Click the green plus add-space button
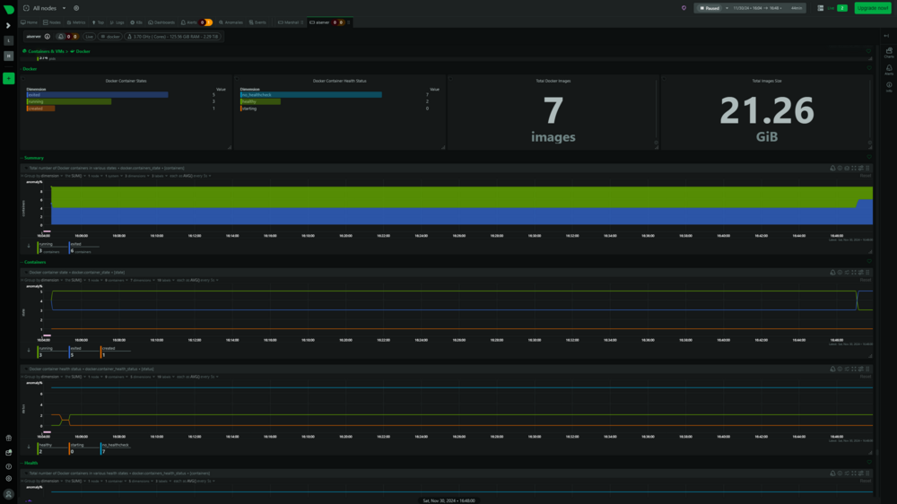This screenshot has width=897, height=504. 9,78
